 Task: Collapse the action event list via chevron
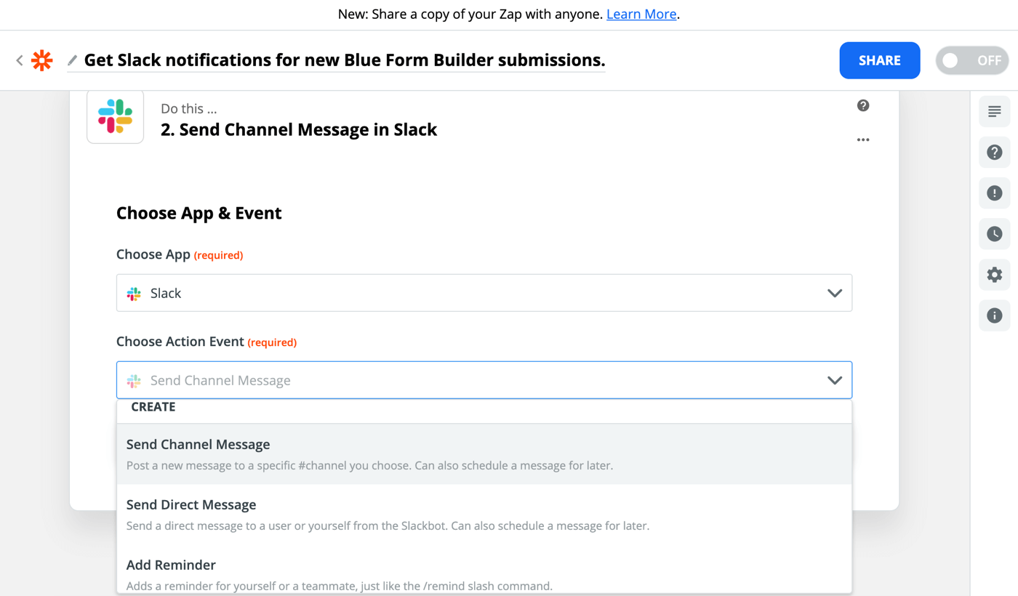pos(834,379)
